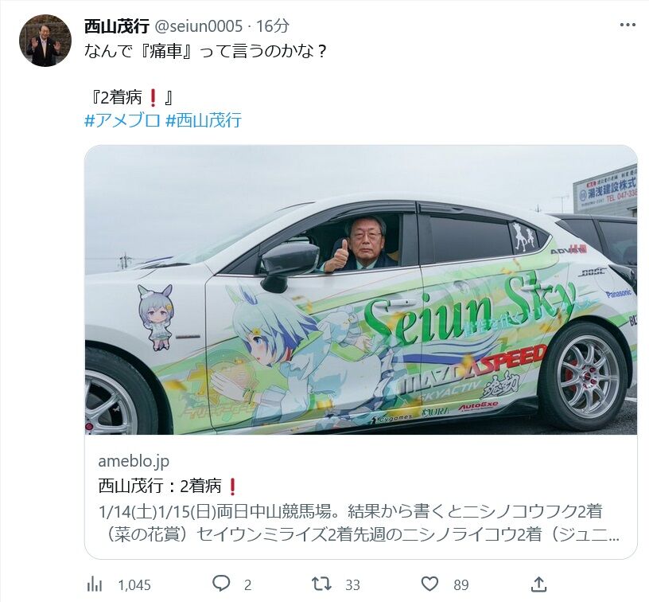Image resolution: width=649 pixels, height=602 pixels.
Task: Click the display name 西山茂行
Action: coord(117,26)
